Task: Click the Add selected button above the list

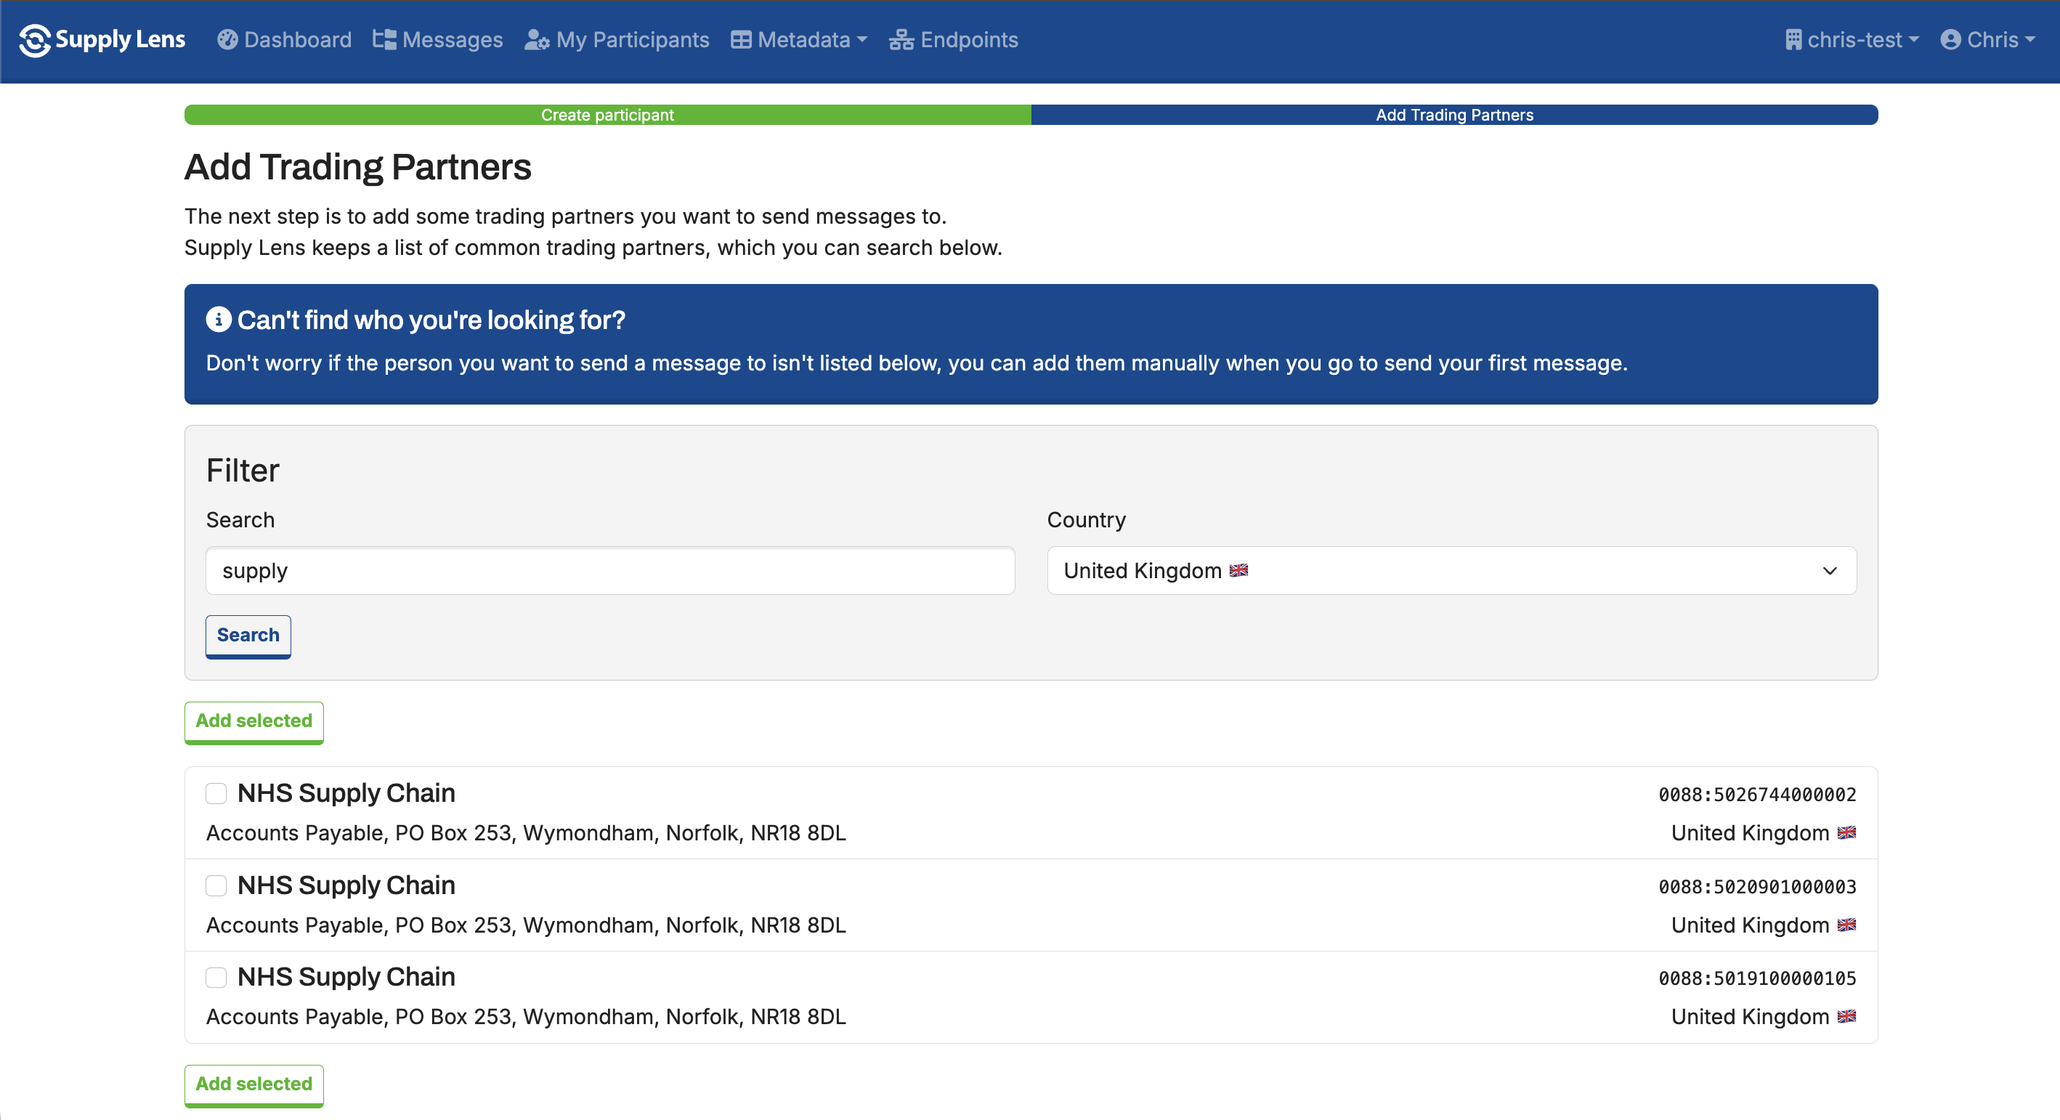Action: (x=254, y=722)
